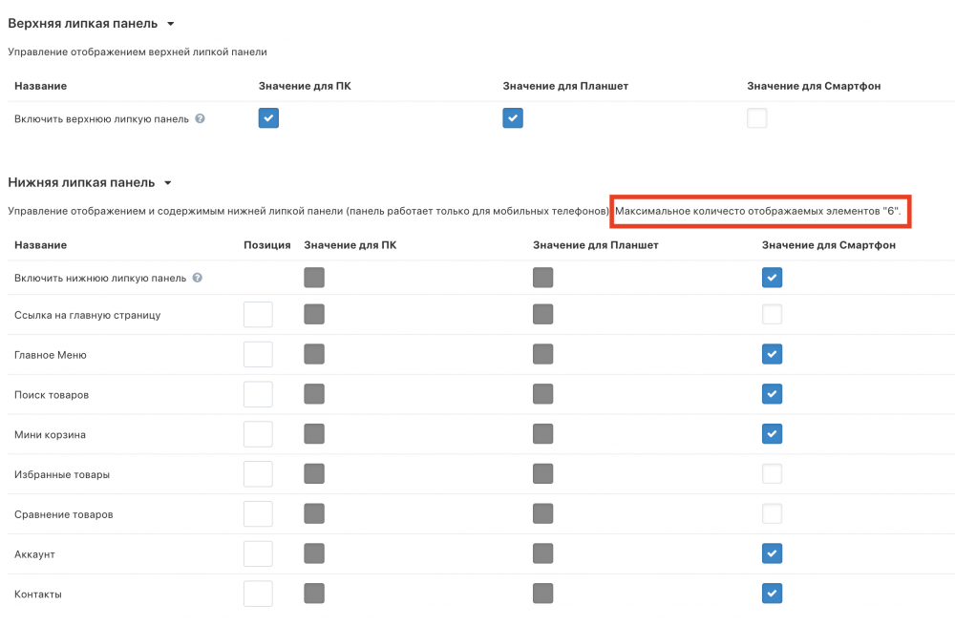Uncheck "Поиск товаров" Смартфон checkbox

pyautogui.click(x=773, y=394)
